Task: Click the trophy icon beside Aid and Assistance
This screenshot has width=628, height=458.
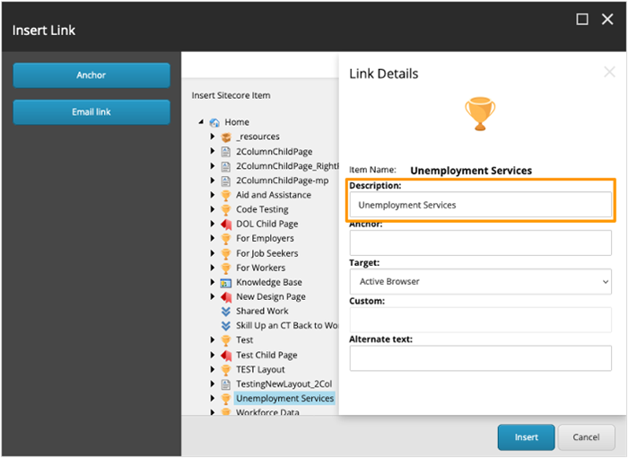Action: [x=226, y=195]
